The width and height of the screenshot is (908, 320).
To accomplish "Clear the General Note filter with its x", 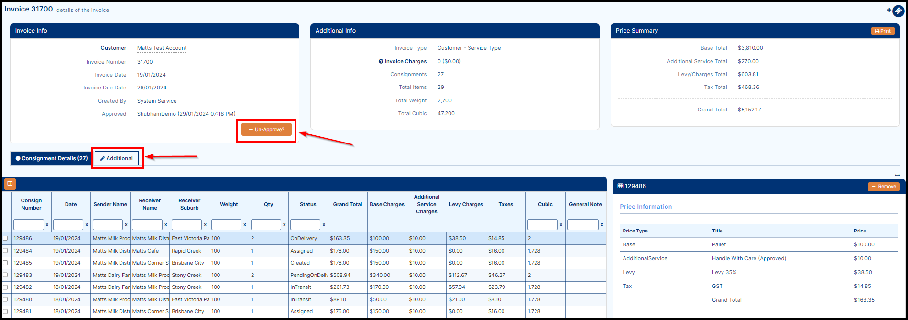I will tap(602, 225).
